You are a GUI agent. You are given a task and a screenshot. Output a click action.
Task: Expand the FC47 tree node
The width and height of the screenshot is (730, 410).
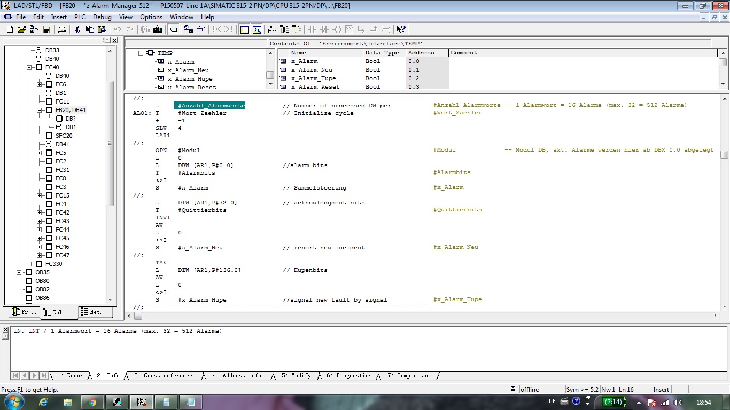pos(40,255)
